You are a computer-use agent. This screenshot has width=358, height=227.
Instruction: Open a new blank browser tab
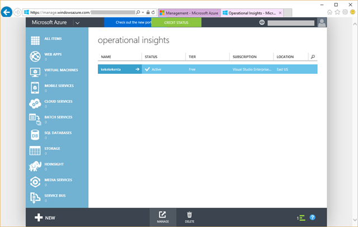pos(288,13)
